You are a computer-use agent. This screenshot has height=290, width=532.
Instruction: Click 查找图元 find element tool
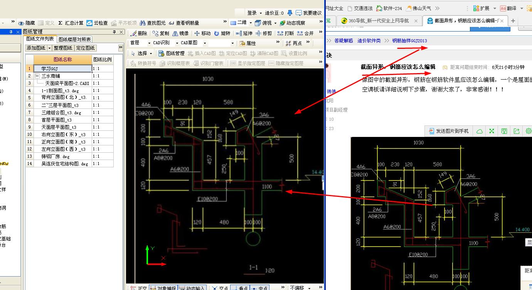(x=153, y=23)
